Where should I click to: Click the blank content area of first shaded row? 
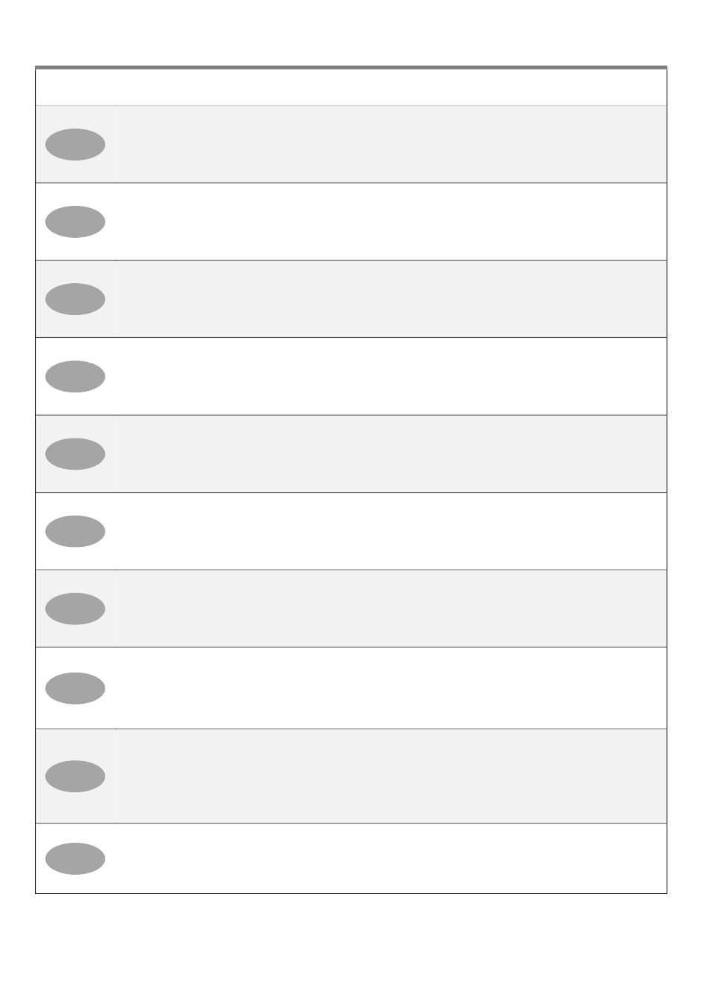(x=391, y=144)
